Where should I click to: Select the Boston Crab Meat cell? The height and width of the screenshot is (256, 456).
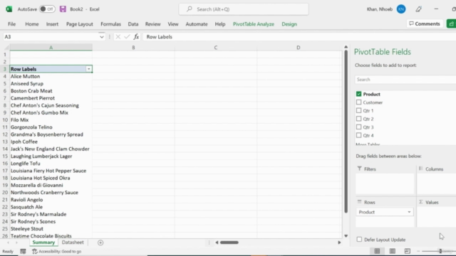coord(51,91)
